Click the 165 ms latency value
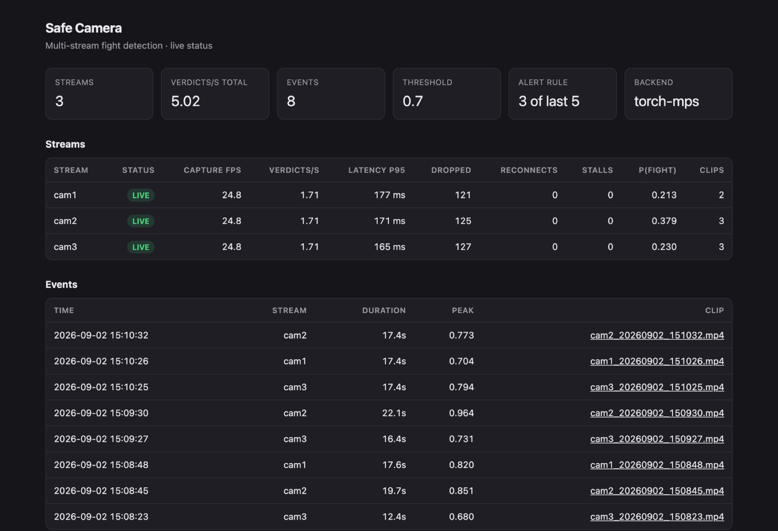Viewport: 778px width, 531px height. (x=389, y=247)
